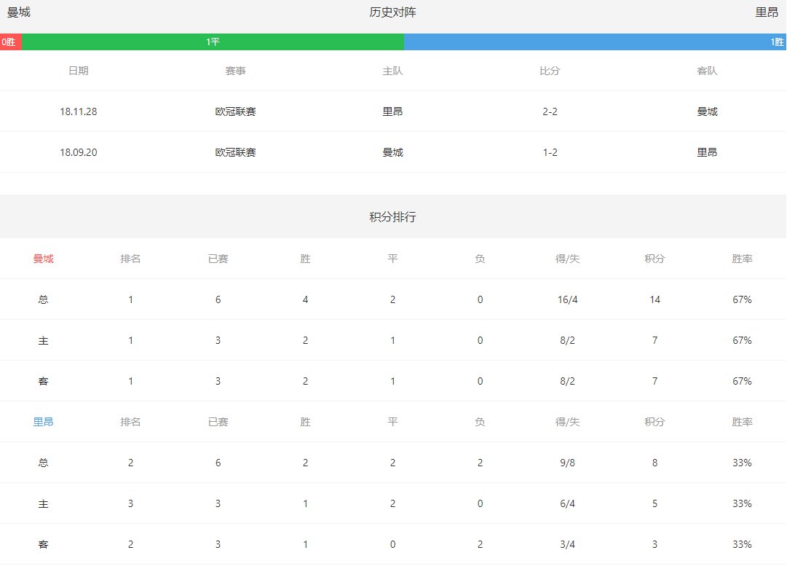Click 已赛 header in the 曼城 table
The width and height of the screenshot is (787, 577).
click(218, 259)
